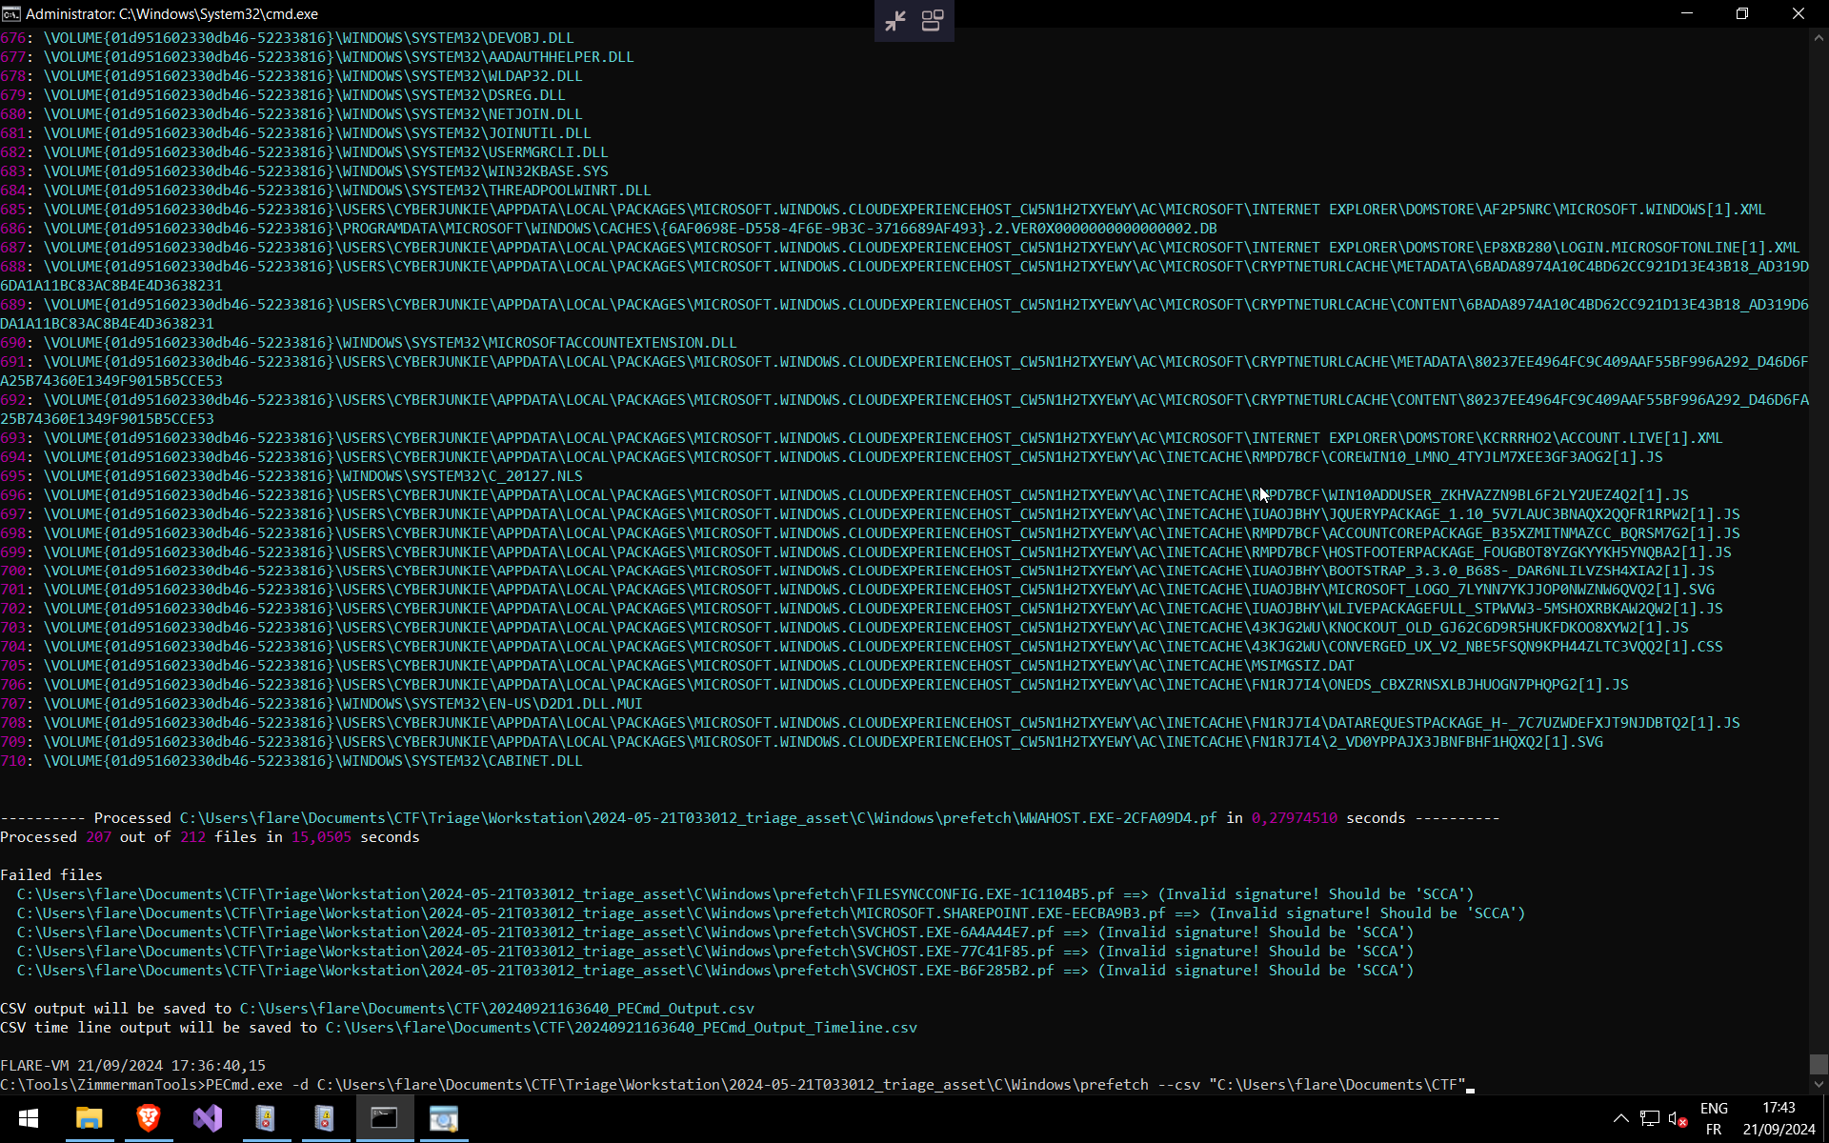Open the log viewer icon beside the cmd icon
This screenshot has width=1829, height=1143.
click(x=325, y=1118)
